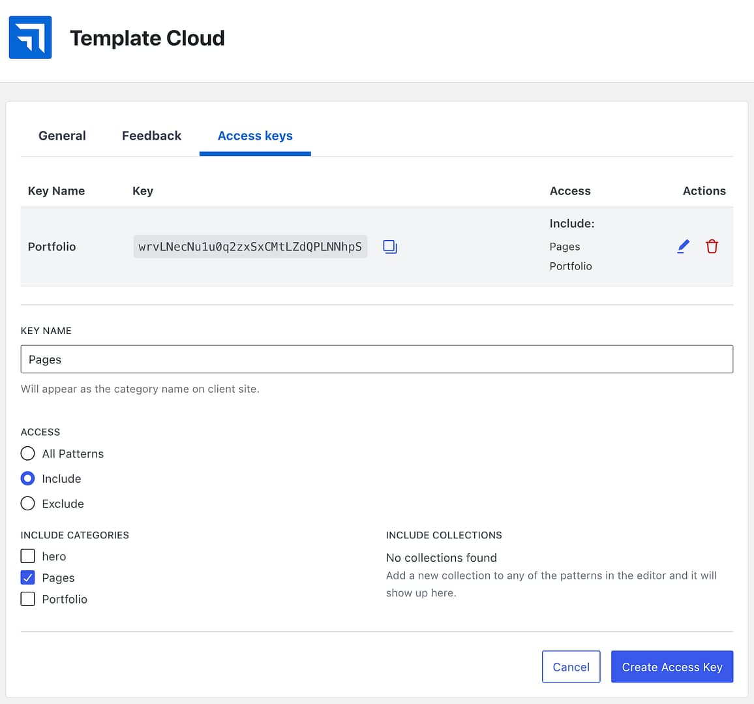Click the No collections found message
The height and width of the screenshot is (704, 754).
point(442,558)
